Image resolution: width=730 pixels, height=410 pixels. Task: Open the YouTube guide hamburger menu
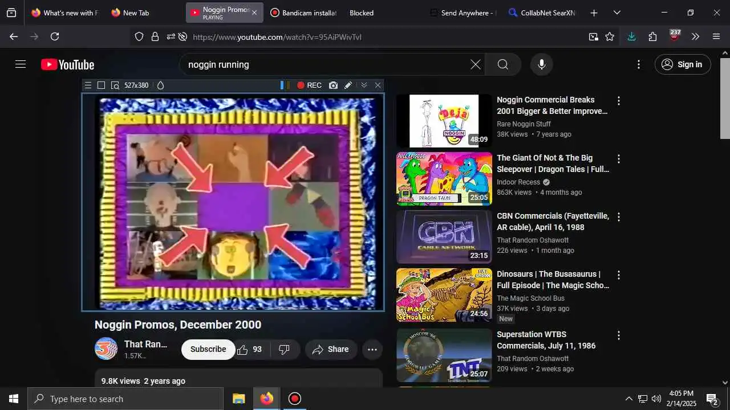tap(21, 64)
